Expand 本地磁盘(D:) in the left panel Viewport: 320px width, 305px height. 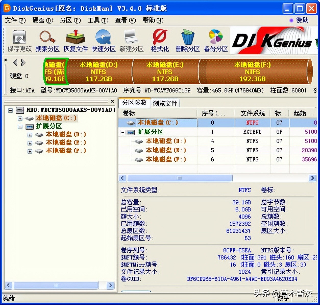[29, 135]
